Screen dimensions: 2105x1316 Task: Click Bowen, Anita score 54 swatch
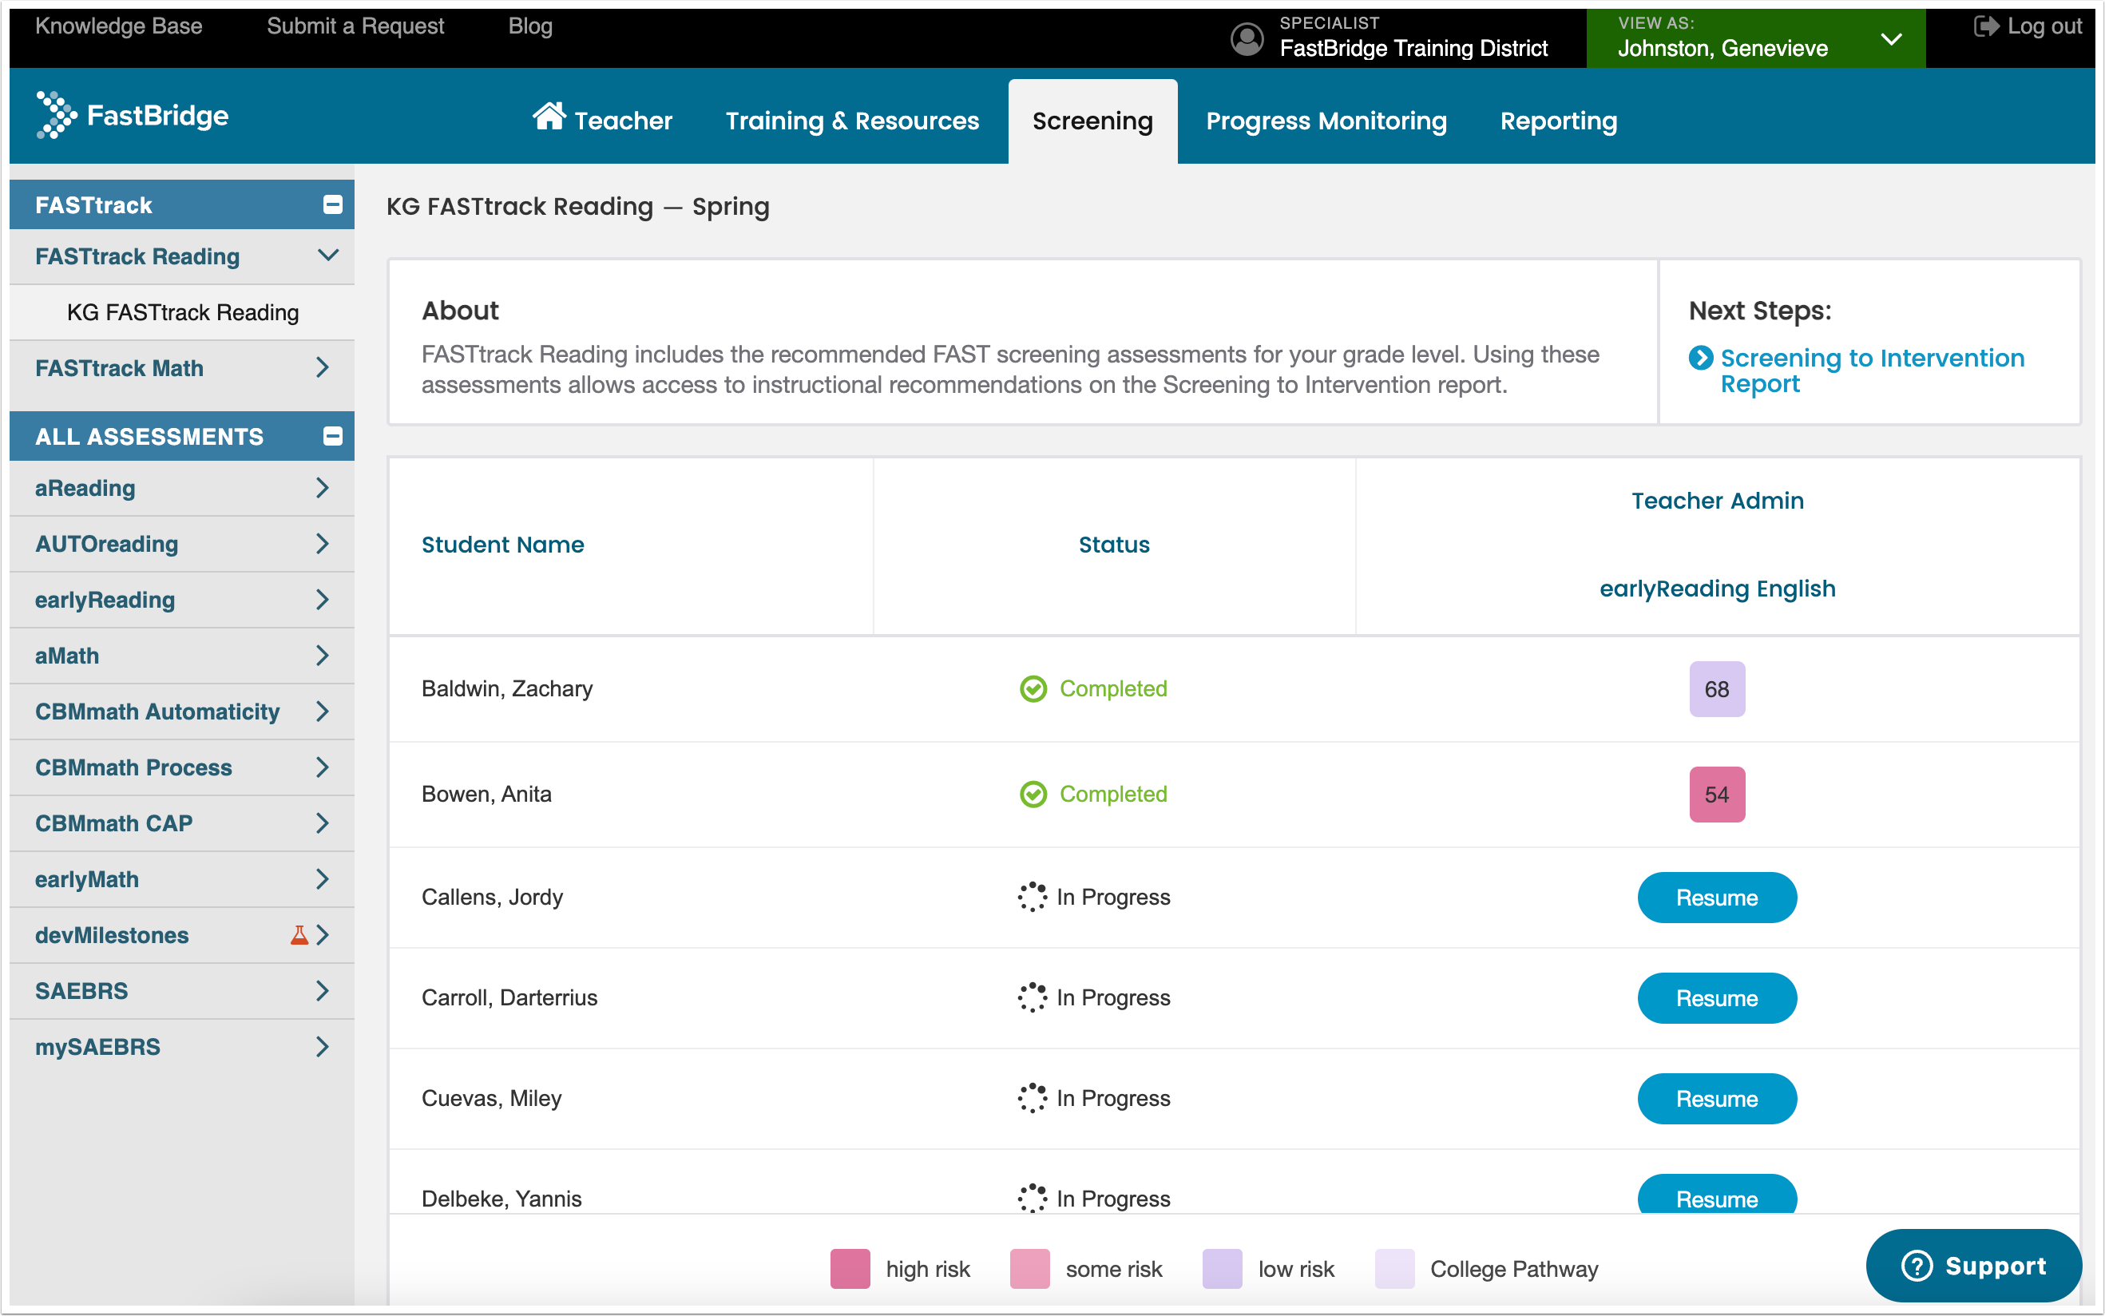click(1716, 794)
